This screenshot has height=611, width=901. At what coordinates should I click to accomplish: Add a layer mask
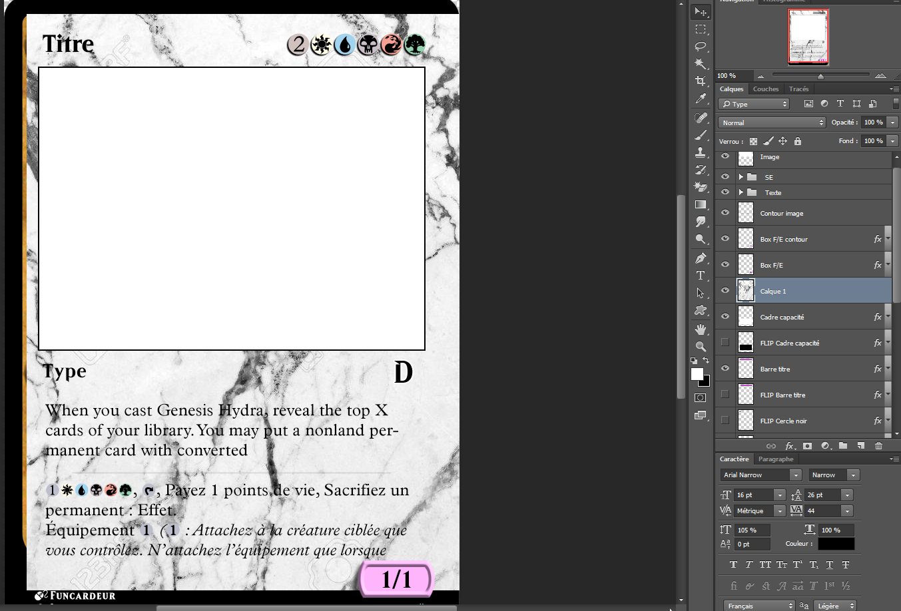click(807, 446)
